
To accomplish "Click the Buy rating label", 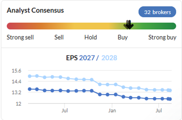I will (x=123, y=37).
